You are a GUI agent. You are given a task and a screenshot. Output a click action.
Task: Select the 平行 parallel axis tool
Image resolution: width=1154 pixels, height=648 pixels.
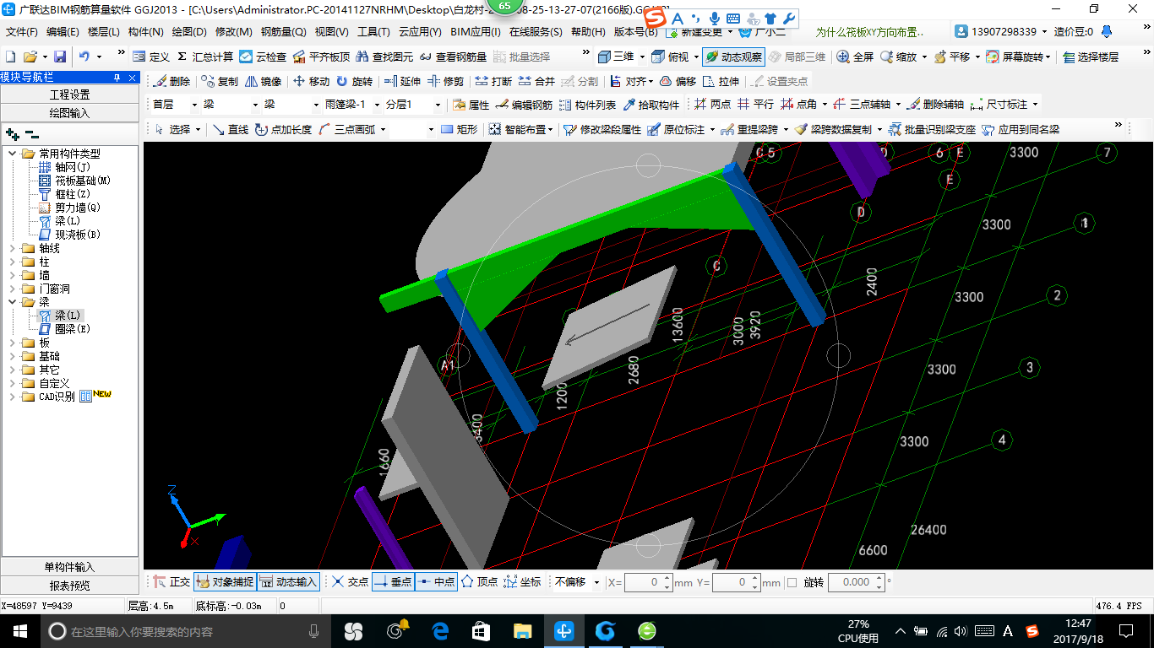click(x=755, y=105)
